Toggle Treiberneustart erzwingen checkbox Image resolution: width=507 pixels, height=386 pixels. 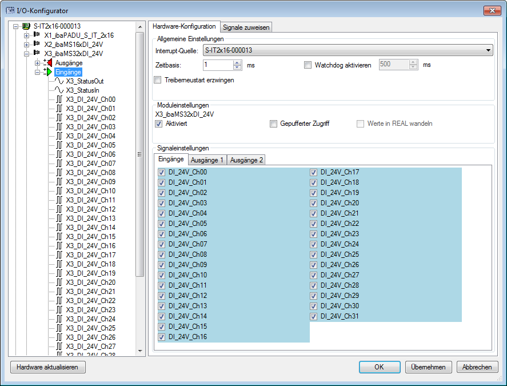click(158, 80)
